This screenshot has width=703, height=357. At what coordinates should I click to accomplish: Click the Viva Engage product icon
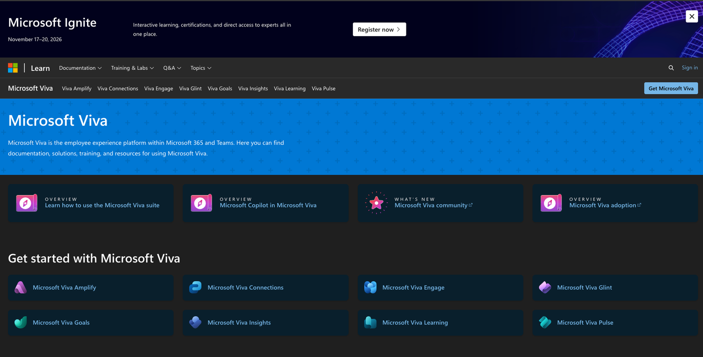click(370, 288)
